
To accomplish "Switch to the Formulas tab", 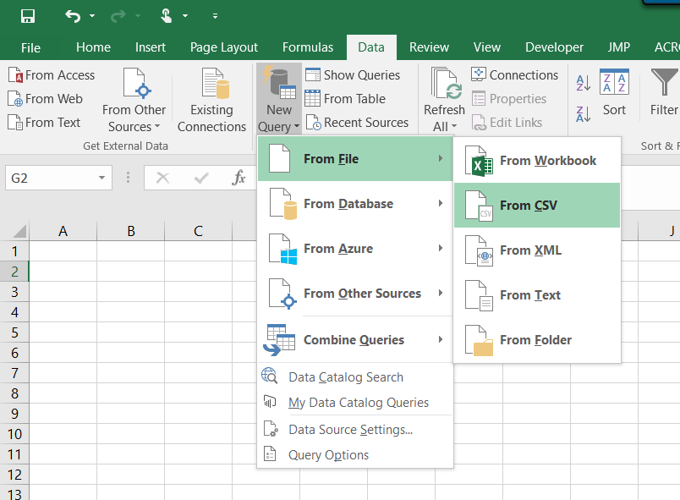I will (308, 47).
